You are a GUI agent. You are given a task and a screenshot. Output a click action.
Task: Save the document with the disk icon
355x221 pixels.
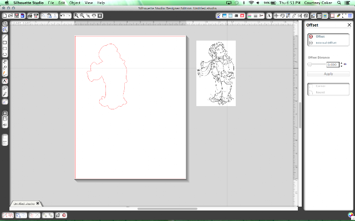tap(17, 15)
